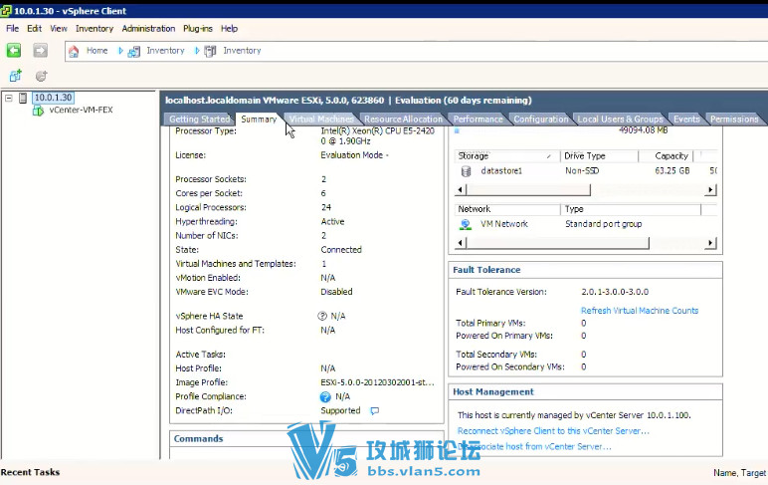Click the first Inventory breadcrumb icon

click(133, 51)
